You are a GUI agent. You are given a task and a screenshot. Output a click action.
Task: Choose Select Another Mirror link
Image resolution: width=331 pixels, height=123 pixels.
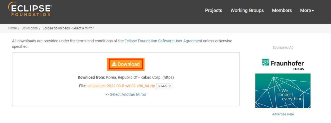click(x=128, y=94)
